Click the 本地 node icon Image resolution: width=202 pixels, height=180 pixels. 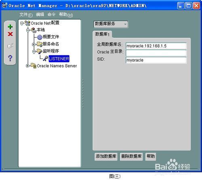point(34,30)
